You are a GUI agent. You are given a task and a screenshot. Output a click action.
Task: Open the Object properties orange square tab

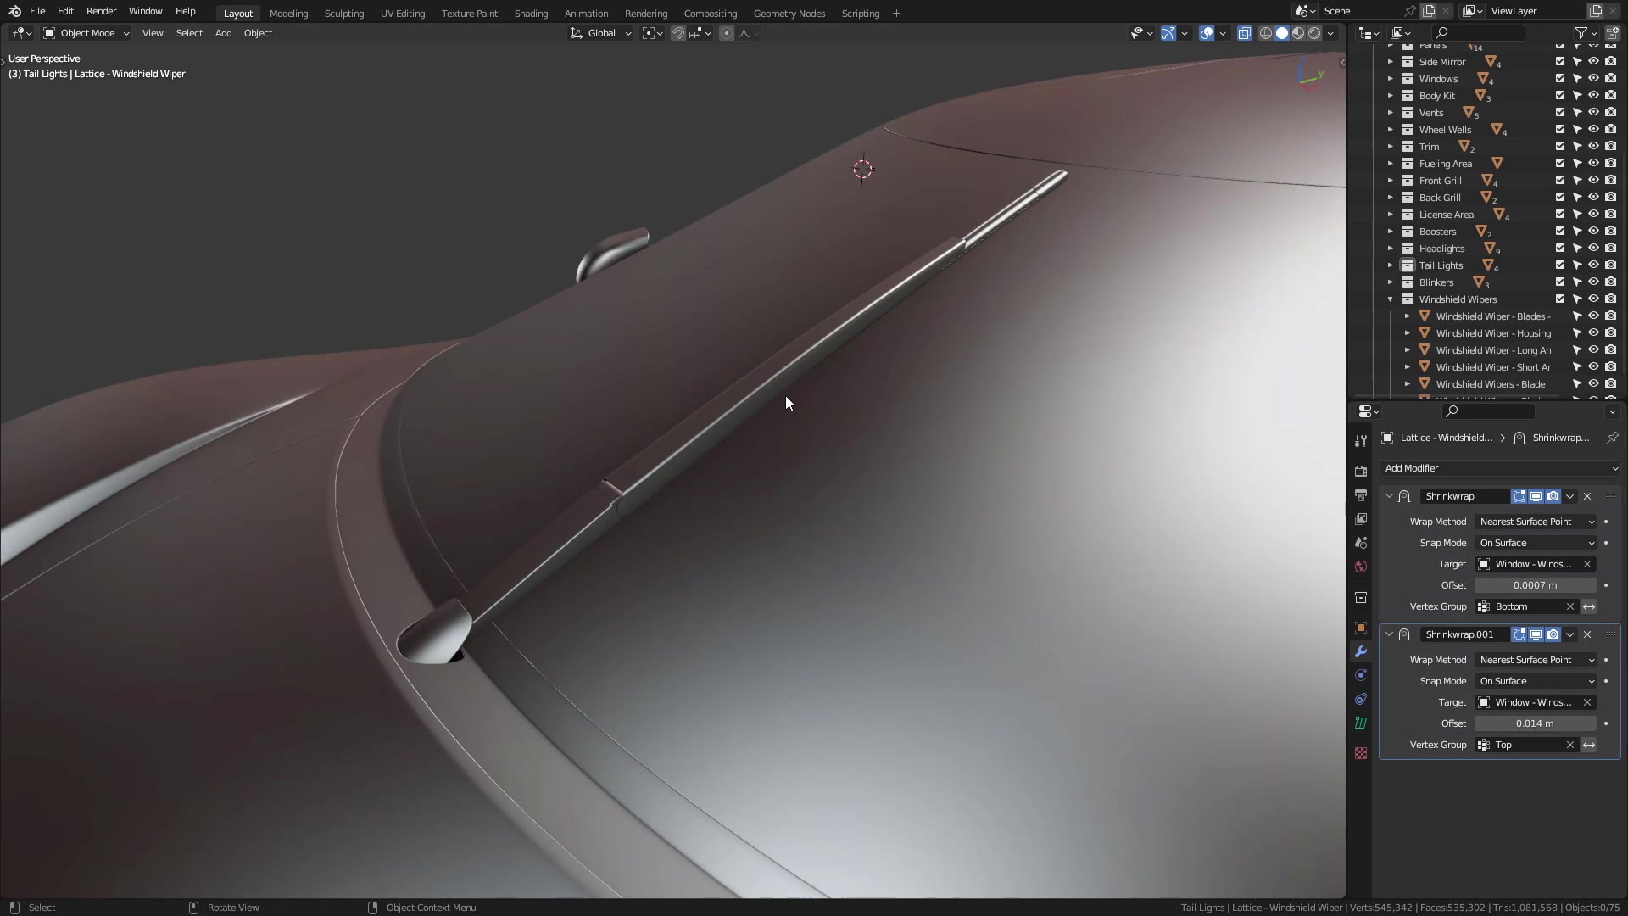(1361, 628)
